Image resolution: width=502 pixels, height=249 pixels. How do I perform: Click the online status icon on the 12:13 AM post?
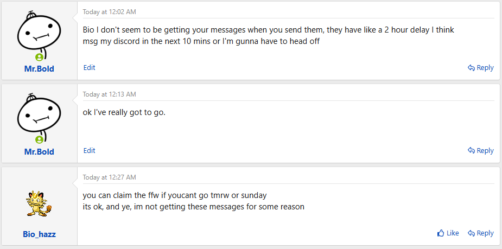(x=39, y=140)
